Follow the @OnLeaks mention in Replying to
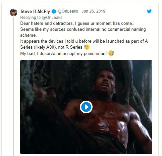This screenshot has height=156, width=162. [52, 18]
